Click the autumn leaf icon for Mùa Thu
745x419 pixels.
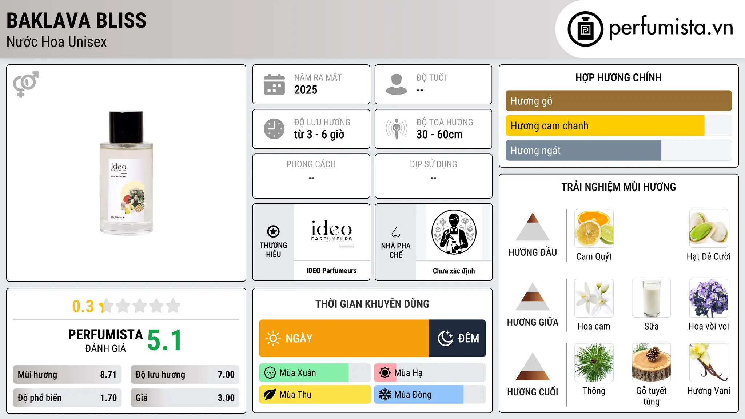(270, 395)
